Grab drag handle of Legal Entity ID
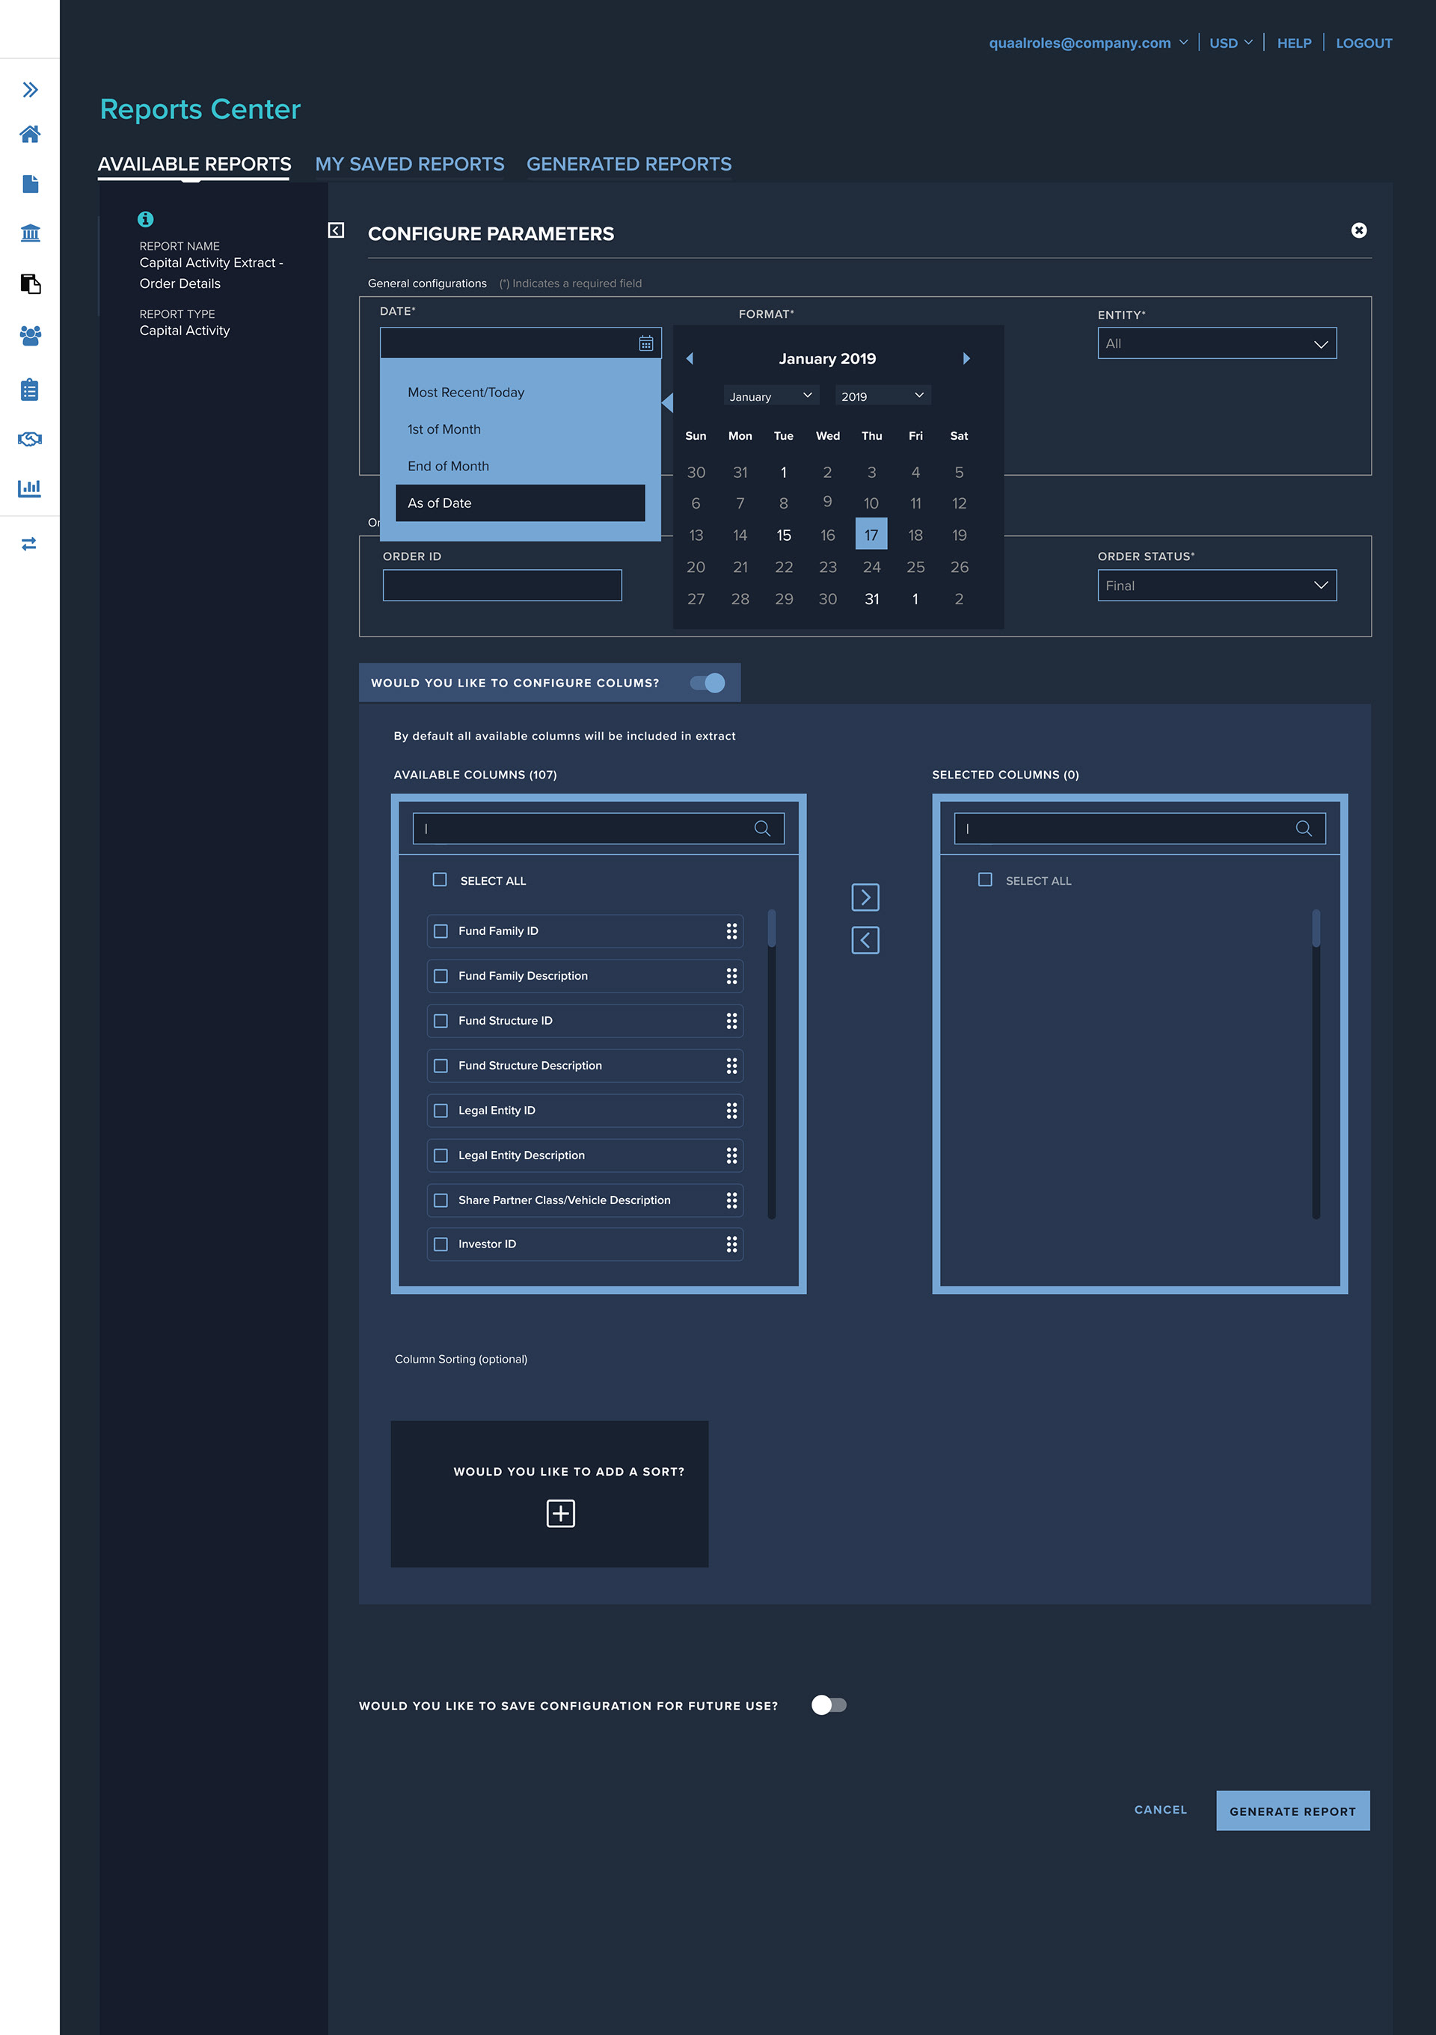 pos(731,1111)
